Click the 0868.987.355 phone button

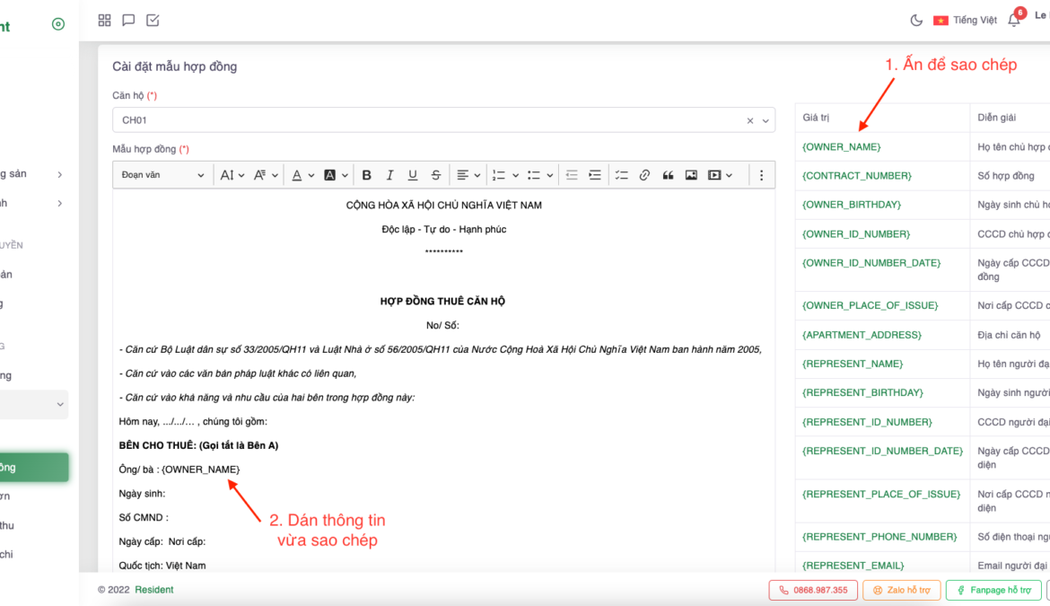click(812, 590)
